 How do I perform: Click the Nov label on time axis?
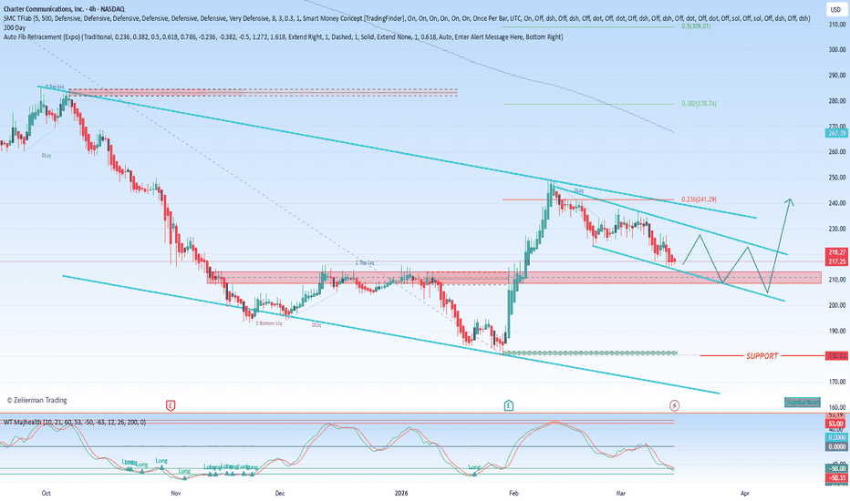[175, 494]
